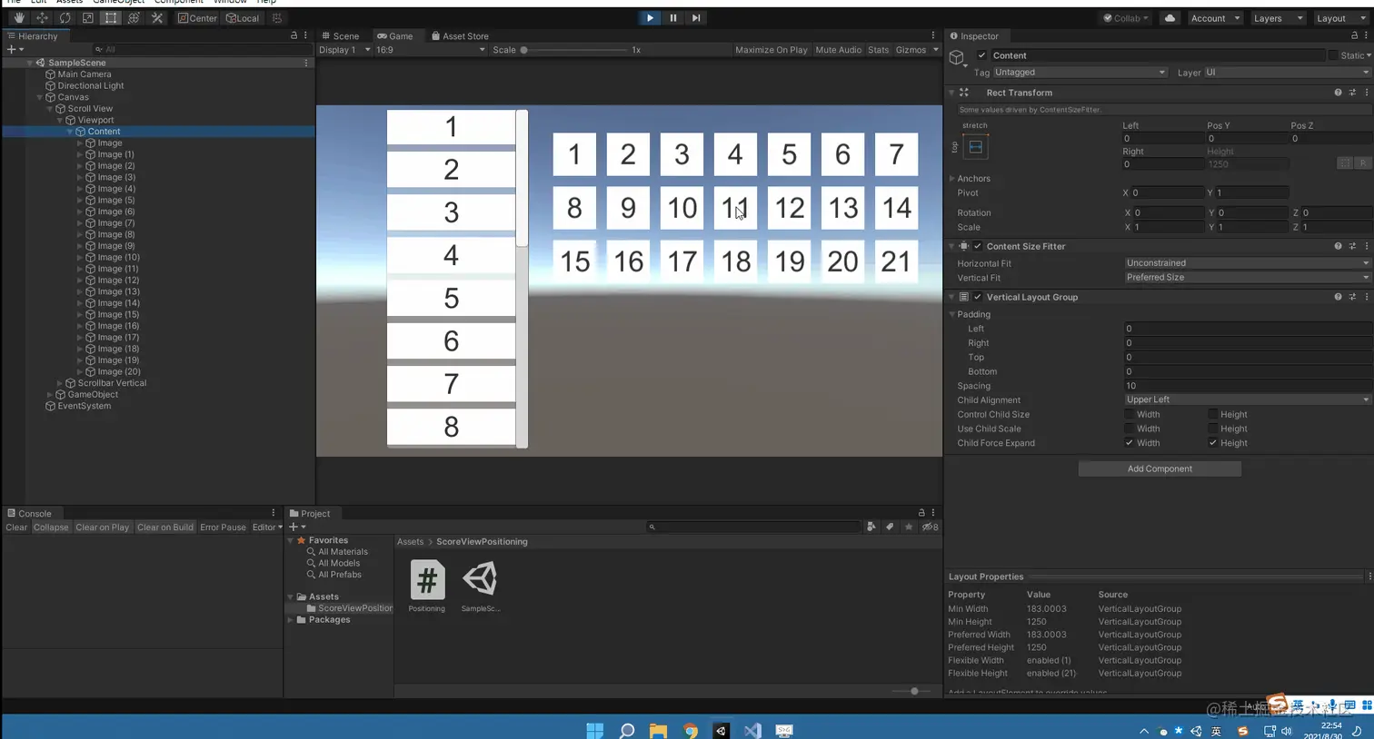Viewport: 1374px width, 739px height.
Task: Open the Child Alignment dropdown
Action: (1245, 399)
